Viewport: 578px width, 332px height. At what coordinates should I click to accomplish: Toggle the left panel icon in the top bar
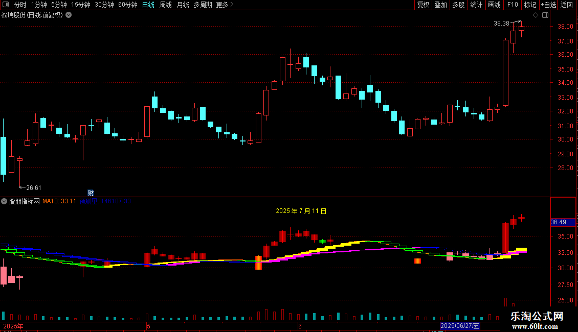[x=6, y=5]
